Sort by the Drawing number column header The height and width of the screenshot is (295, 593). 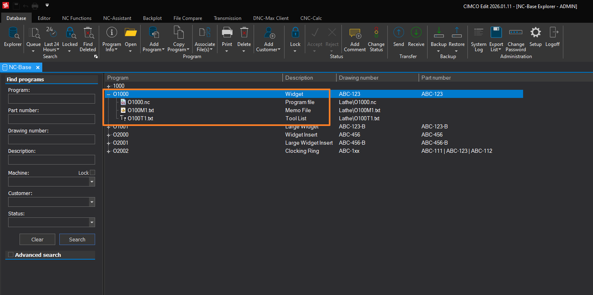point(377,78)
